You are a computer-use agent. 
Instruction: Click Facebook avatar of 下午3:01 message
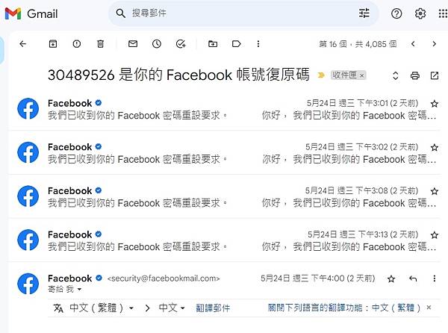[28, 108]
